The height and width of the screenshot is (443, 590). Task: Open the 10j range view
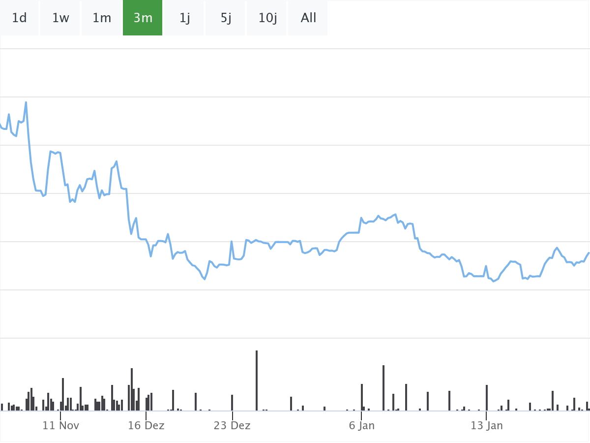pyautogui.click(x=267, y=18)
